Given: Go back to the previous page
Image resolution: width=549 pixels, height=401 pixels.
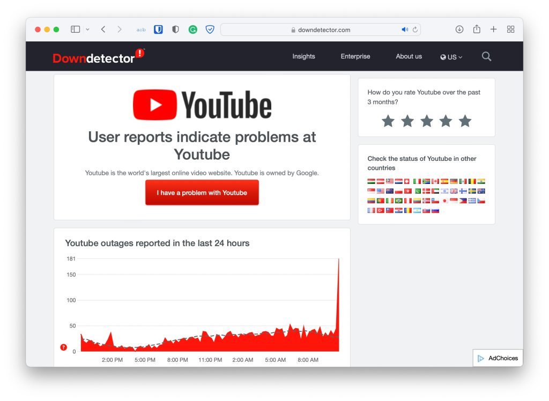Looking at the screenshot, I should tap(103, 29).
